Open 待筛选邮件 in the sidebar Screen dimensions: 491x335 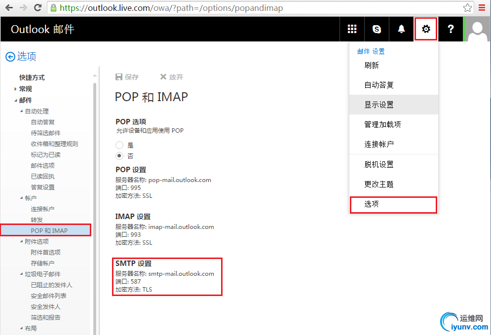(x=46, y=133)
